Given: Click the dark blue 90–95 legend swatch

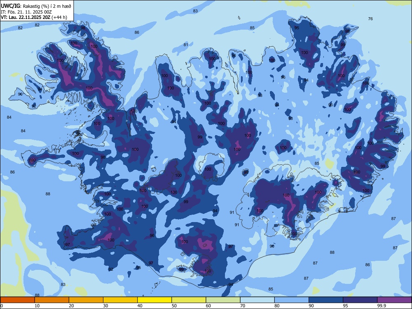Looking at the screenshot, I should pos(326,300).
